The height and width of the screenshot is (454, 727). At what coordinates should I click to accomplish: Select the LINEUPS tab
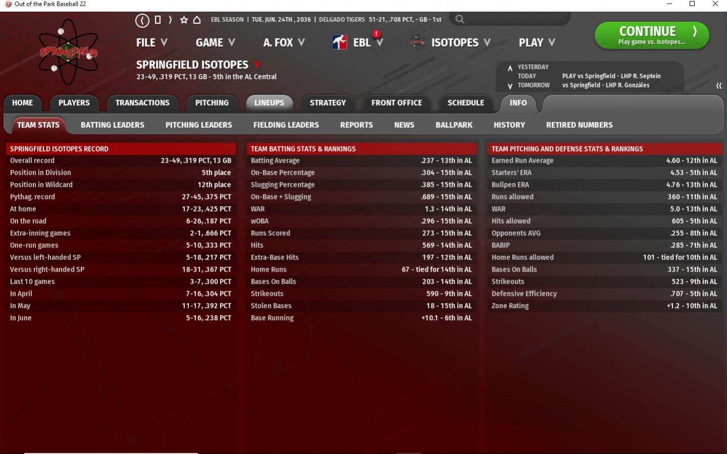(269, 103)
